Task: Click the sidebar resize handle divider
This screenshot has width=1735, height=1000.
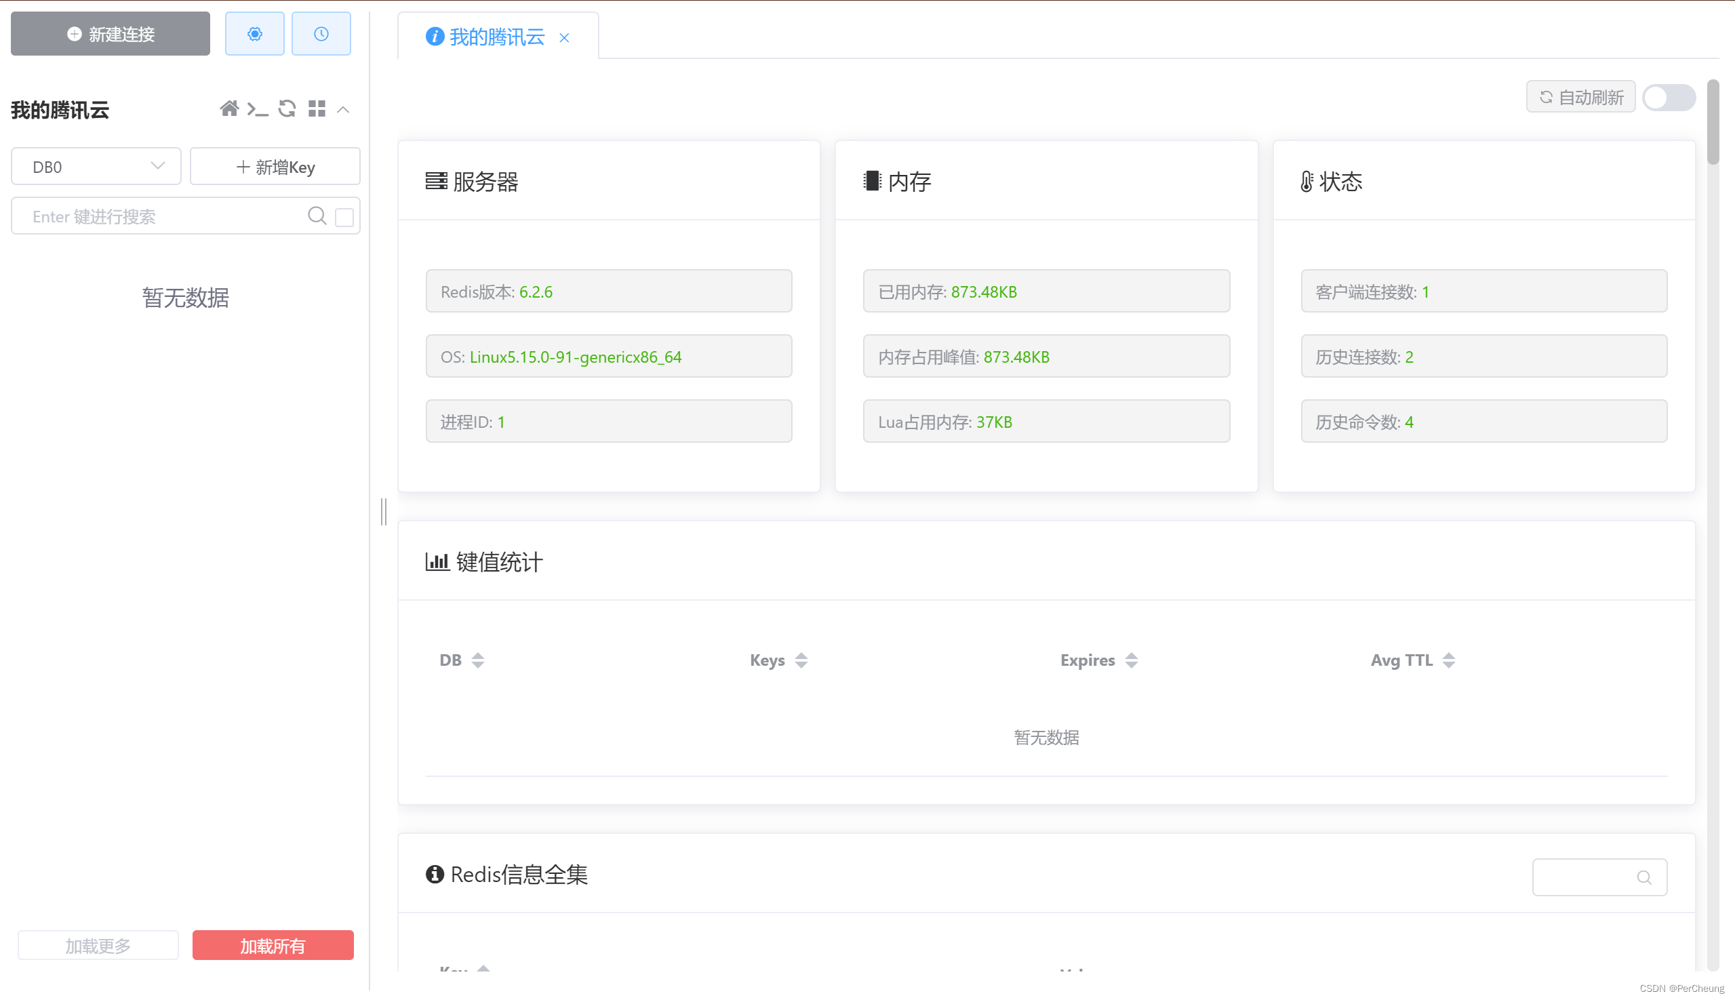Action: tap(384, 512)
